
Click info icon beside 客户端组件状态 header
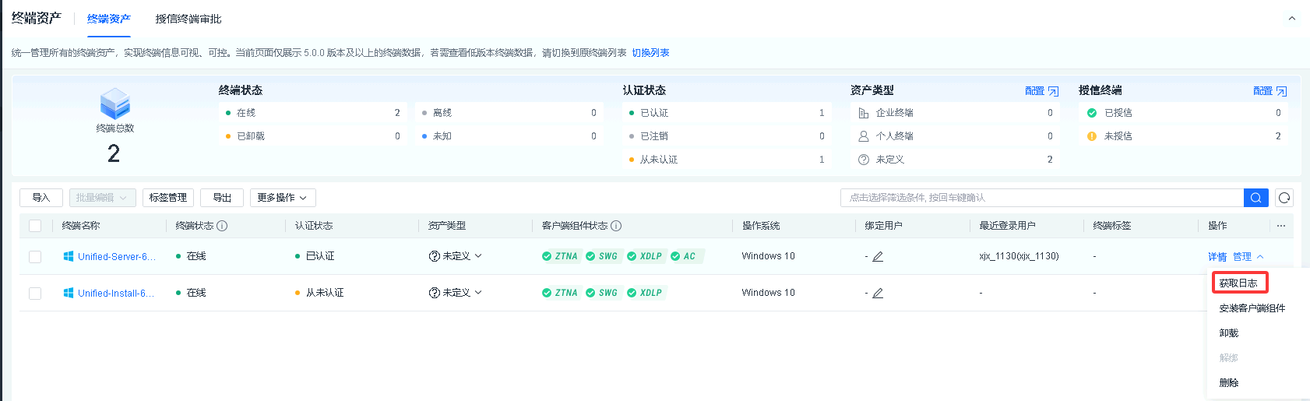[x=616, y=226]
